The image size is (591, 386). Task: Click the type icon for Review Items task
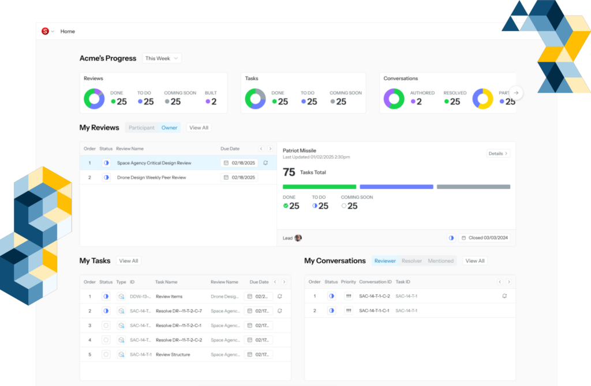pyautogui.click(x=121, y=296)
